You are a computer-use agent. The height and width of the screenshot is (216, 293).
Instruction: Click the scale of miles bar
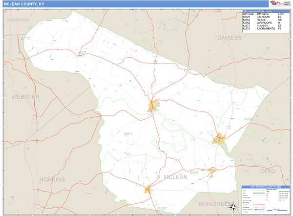[x=277, y=210]
